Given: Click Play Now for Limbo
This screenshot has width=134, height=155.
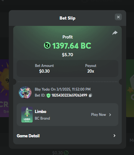Looking at the screenshot, I should point(99,115).
